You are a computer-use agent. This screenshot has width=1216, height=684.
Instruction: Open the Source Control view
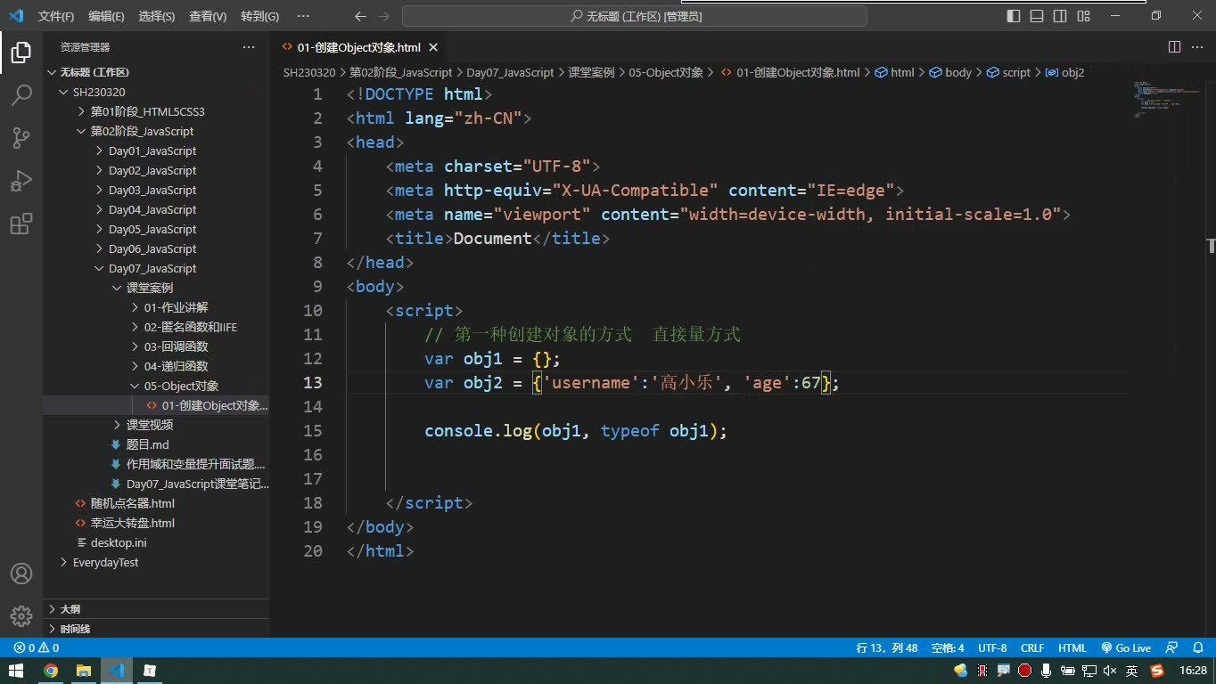point(21,138)
